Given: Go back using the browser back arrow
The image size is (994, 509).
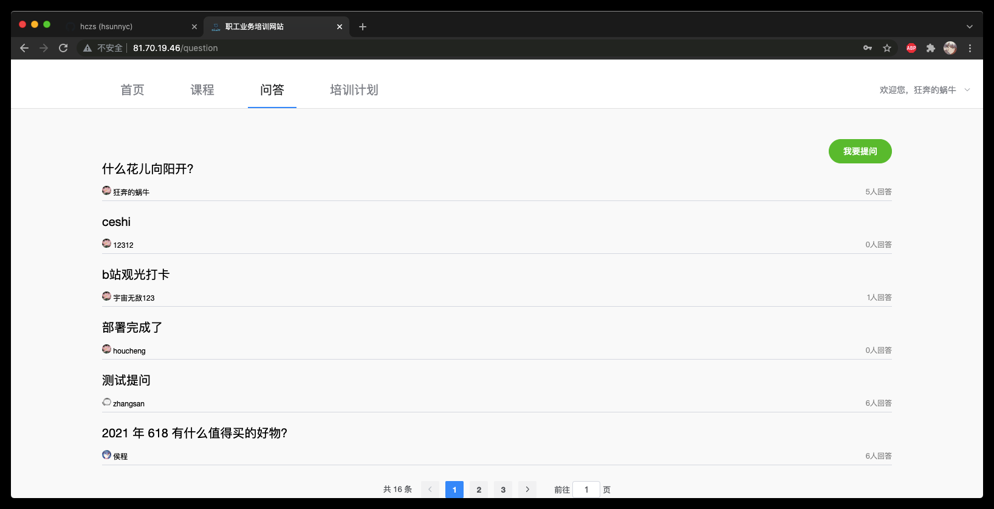Looking at the screenshot, I should [x=24, y=48].
